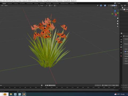The image size is (128, 96).
Task: Click the green Y axis on navigation gizmo
Action: point(118,13)
